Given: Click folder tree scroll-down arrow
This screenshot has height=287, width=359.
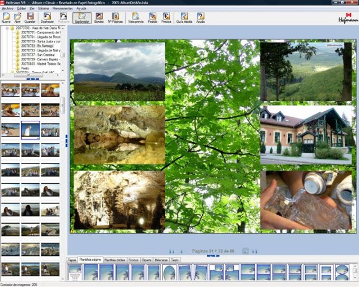Looking at the screenshot, I should point(63,71).
